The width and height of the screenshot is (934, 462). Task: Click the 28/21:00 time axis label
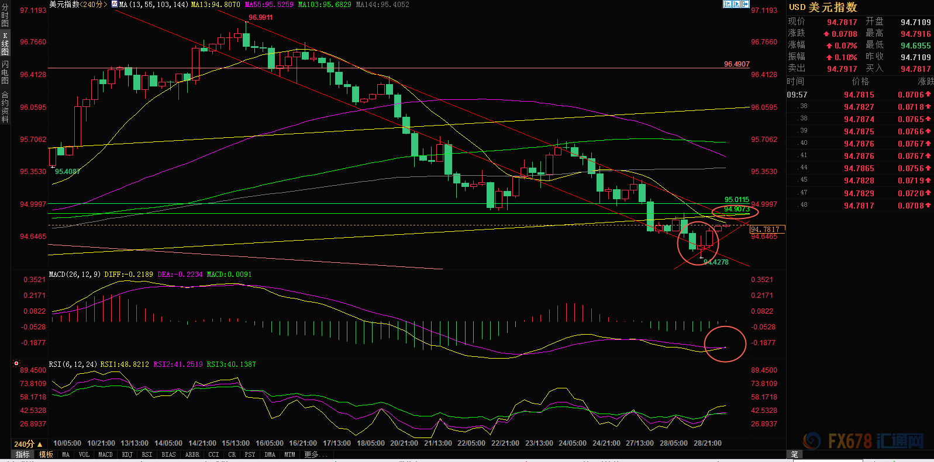coord(708,443)
